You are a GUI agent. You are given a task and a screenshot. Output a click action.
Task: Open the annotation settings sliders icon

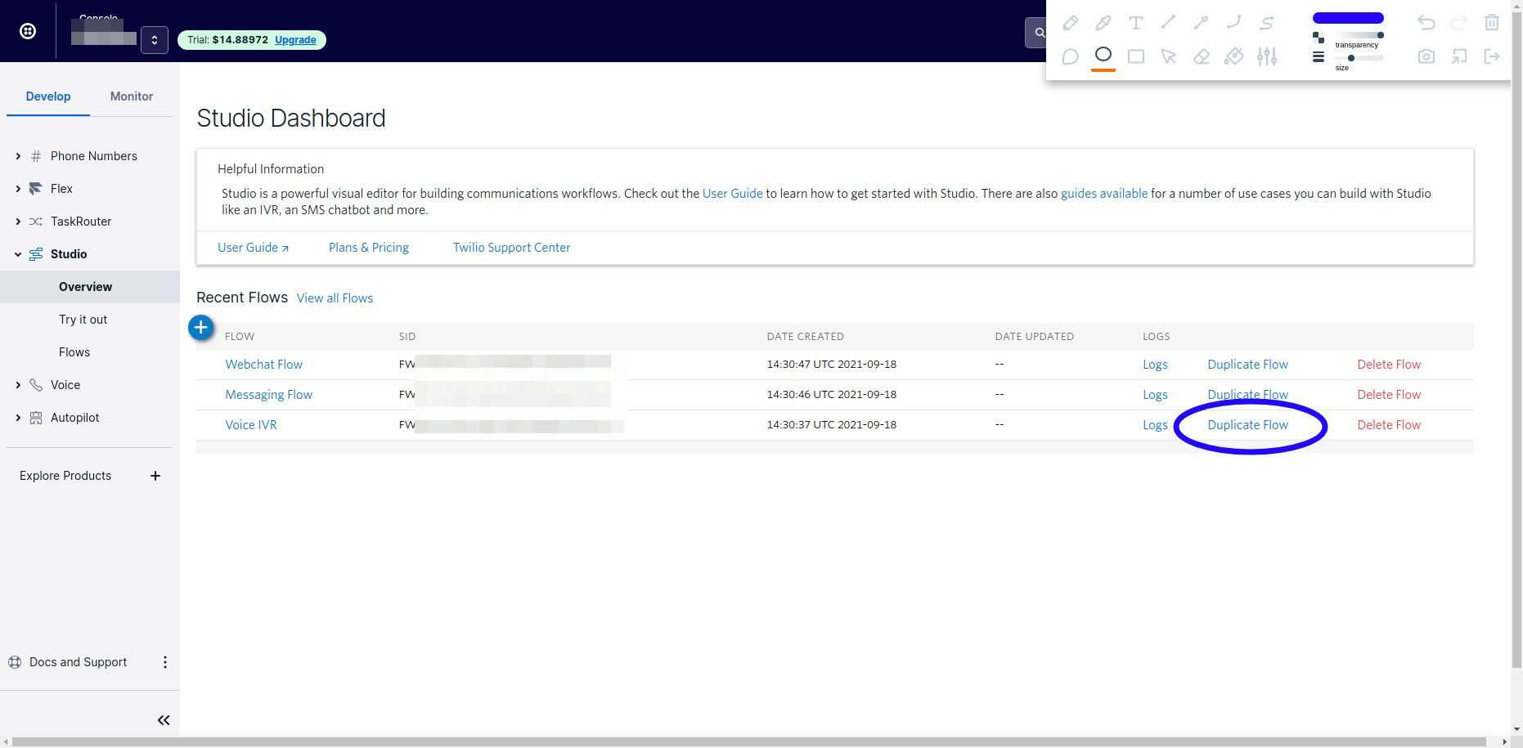point(1266,56)
